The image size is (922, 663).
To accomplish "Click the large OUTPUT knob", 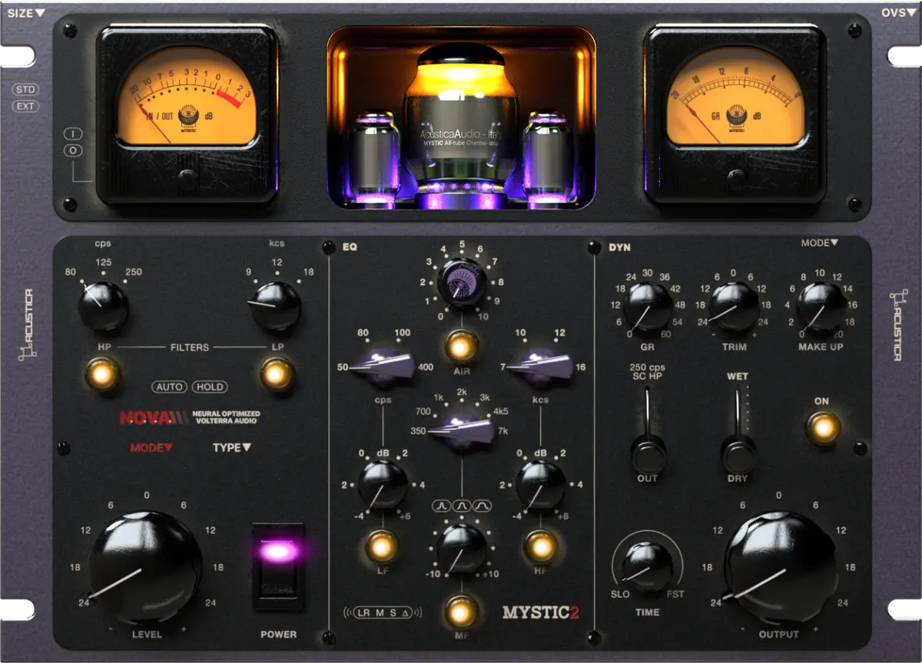I will [x=780, y=566].
